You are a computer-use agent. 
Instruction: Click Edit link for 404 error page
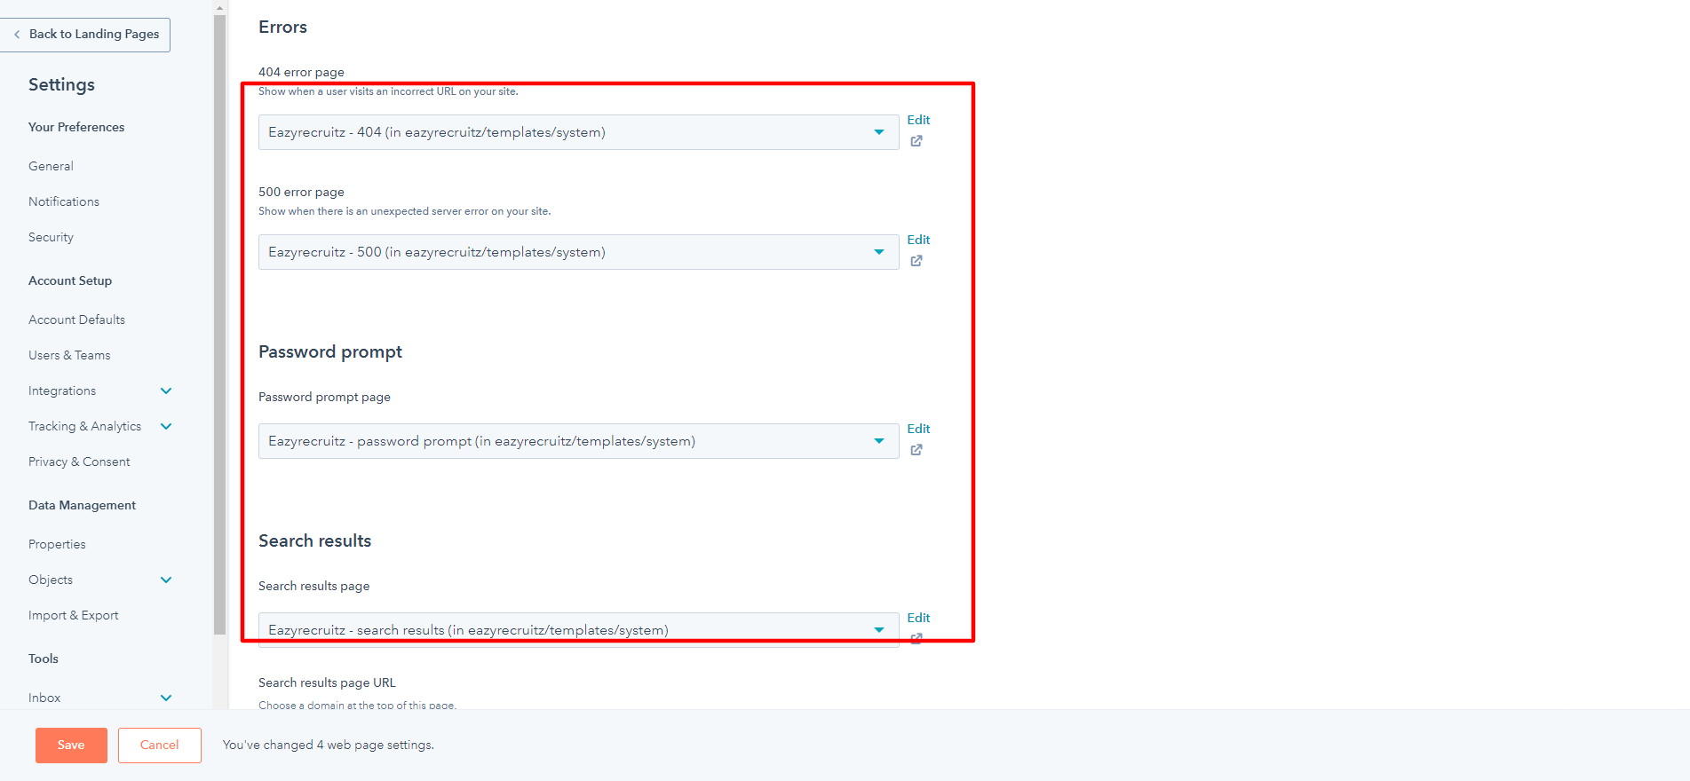[x=918, y=120]
